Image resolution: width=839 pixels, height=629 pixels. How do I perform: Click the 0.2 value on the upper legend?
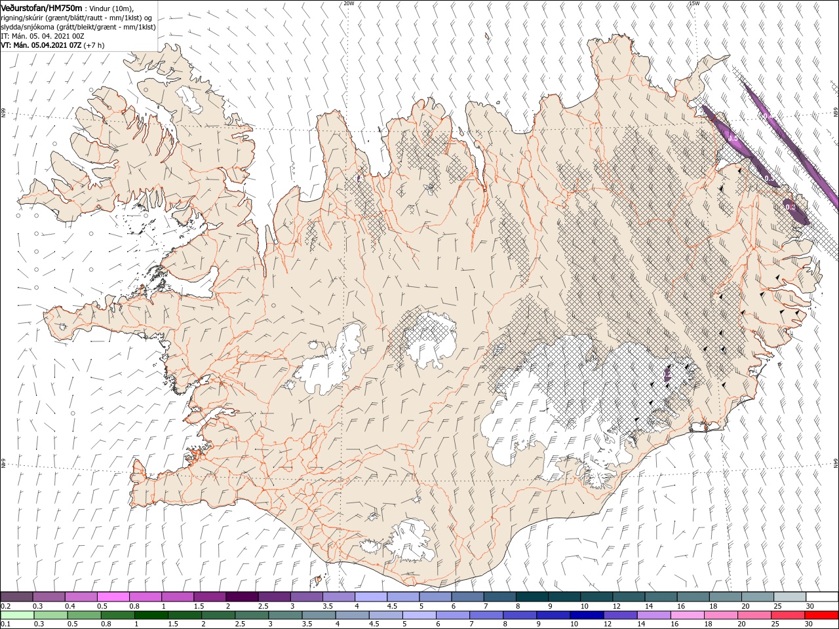click(5, 606)
